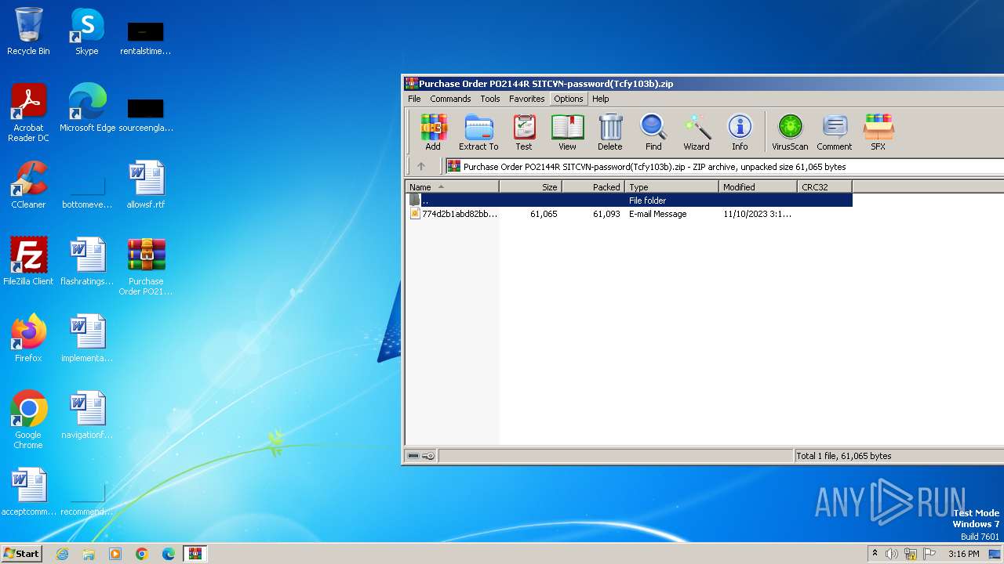Screen dimensions: 1004x564
Task: Sort by the Type column header
Action: pyautogui.click(x=671, y=186)
